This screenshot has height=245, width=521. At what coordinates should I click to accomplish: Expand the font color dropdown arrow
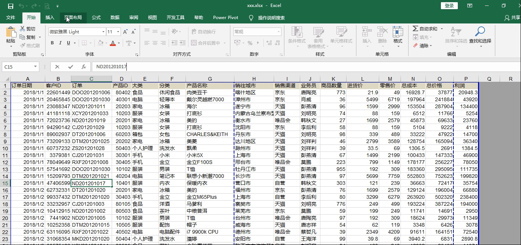click(x=119, y=43)
